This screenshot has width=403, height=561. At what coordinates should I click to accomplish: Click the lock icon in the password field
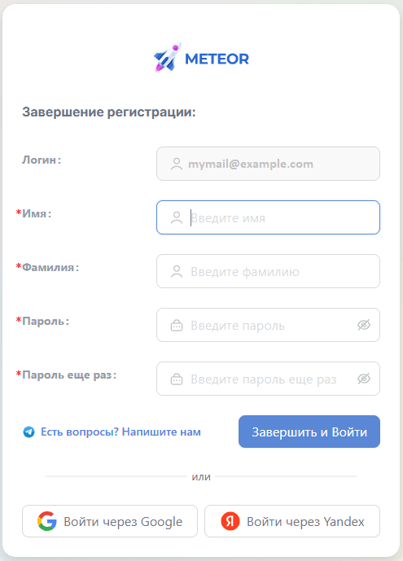177,325
